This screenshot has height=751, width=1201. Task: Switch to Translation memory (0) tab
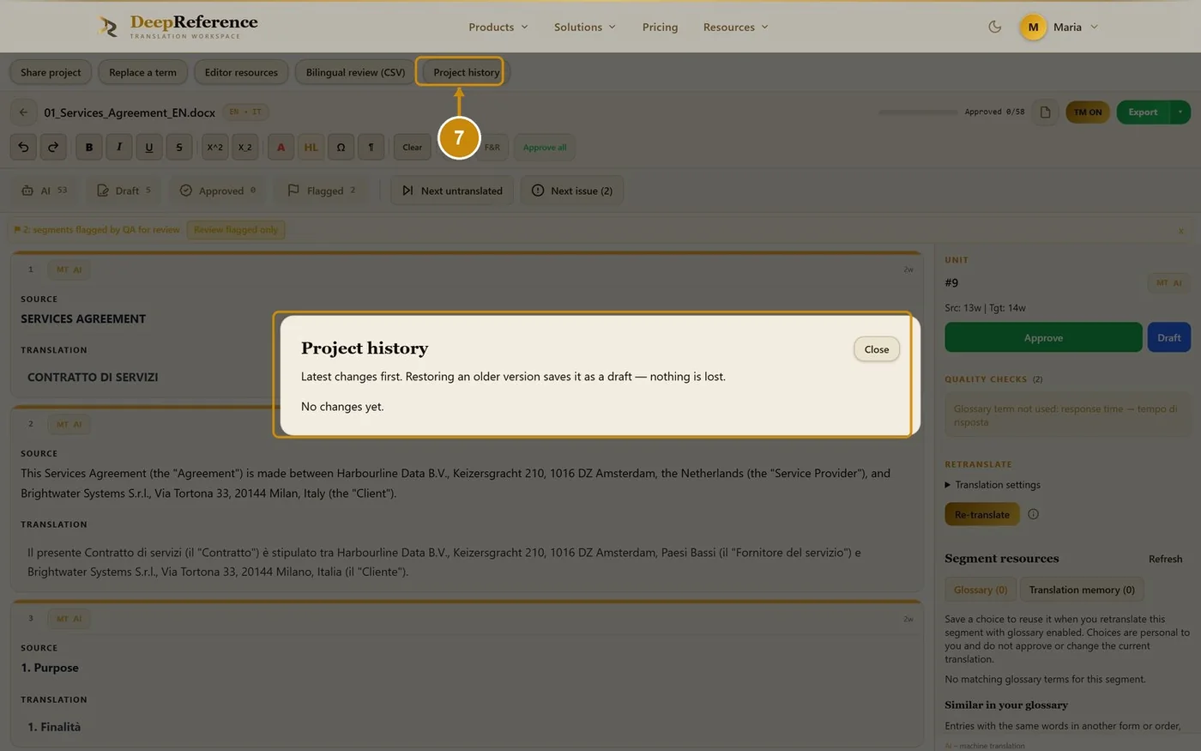[1082, 590]
